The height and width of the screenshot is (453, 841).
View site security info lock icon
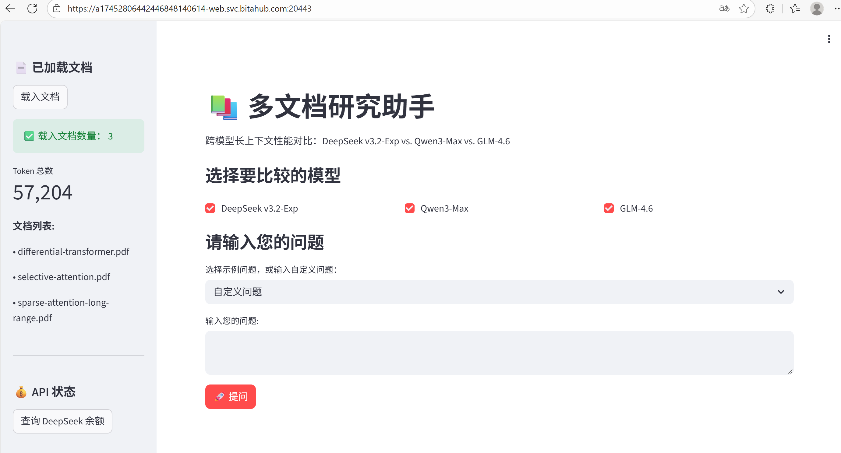(57, 9)
